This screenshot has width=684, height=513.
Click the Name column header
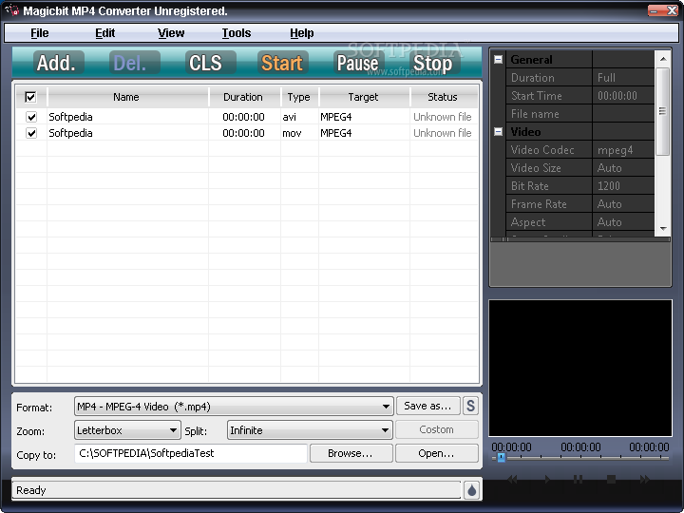pyautogui.click(x=126, y=97)
